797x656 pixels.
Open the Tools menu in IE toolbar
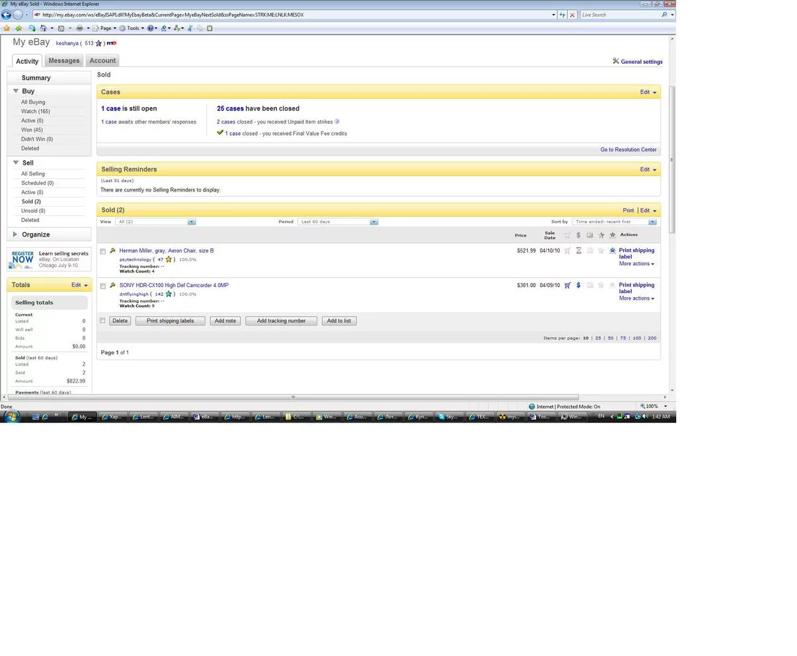point(132,28)
